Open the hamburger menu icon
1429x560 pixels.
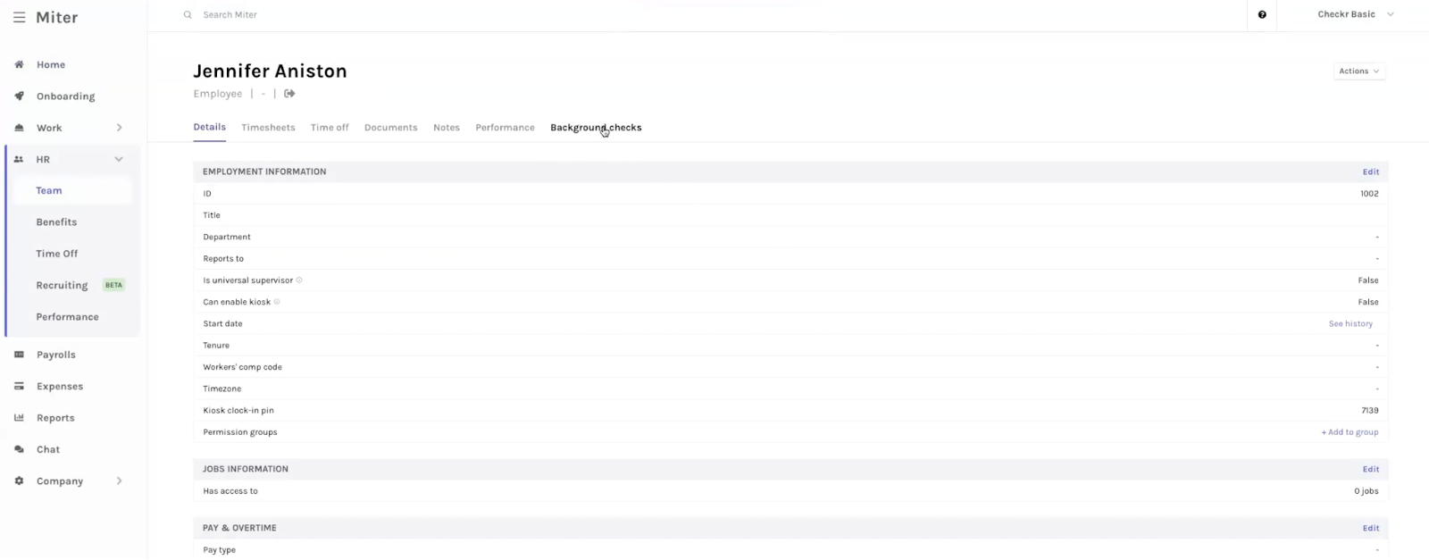[19, 18]
